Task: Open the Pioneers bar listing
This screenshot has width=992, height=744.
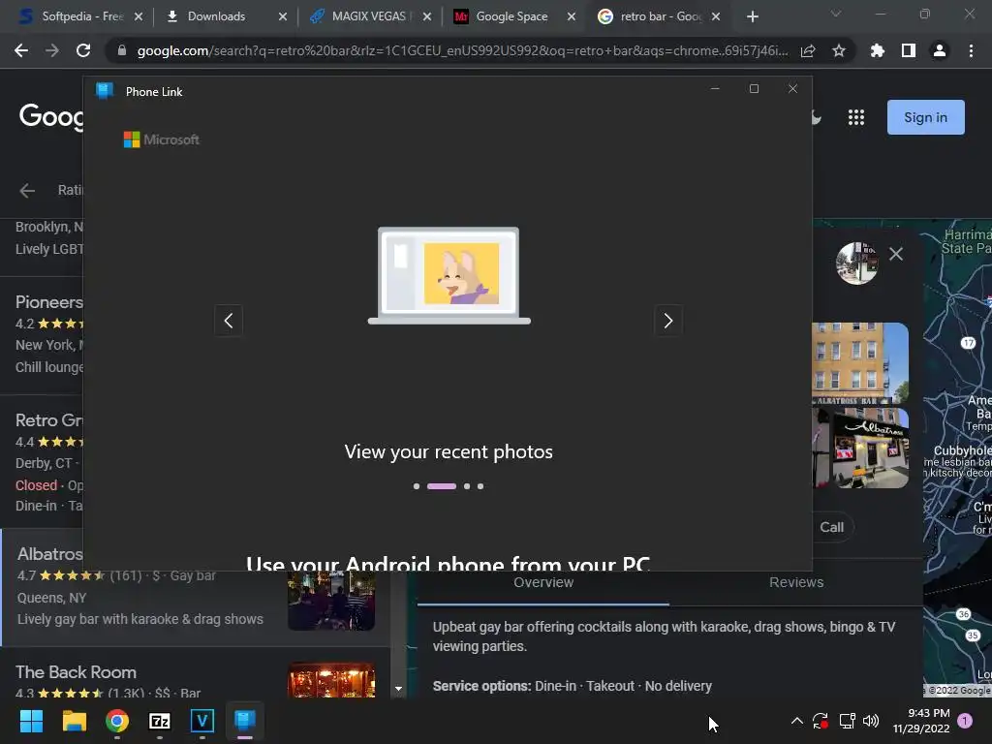Action: 49,302
